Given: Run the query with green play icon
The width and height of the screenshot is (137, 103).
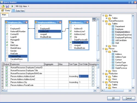Looking at the screenshot, I should pos(12,6).
